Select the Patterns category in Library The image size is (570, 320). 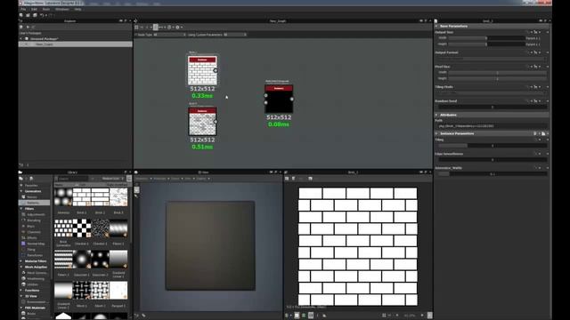(x=33, y=203)
